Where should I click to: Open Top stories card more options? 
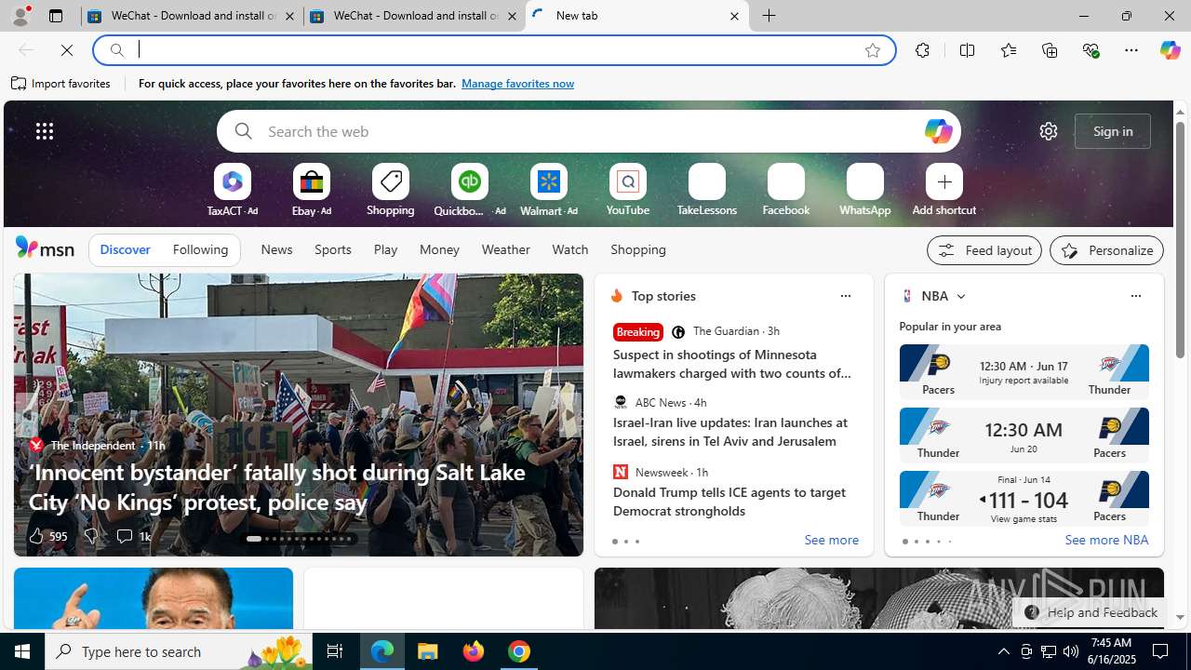pyautogui.click(x=845, y=296)
